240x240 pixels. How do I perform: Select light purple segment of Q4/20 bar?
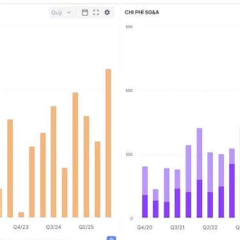coord(145,181)
